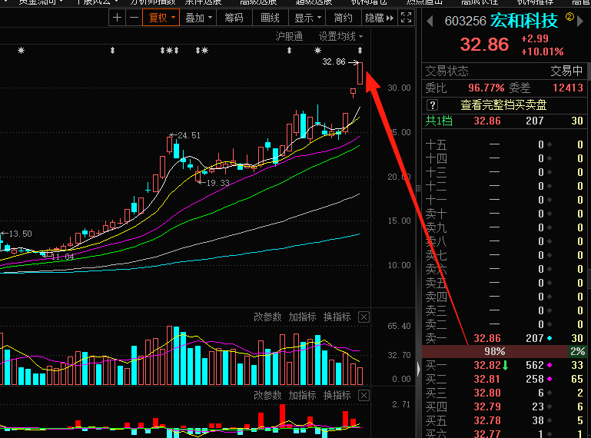The width and height of the screenshot is (591, 438).
Task: Click the 委差 value 12413
Action: pyautogui.click(x=568, y=88)
